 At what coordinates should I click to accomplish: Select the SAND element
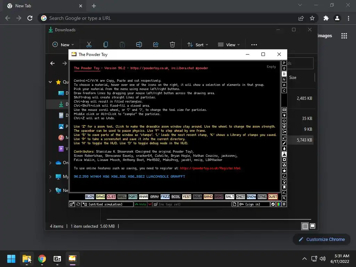[x=208, y=197]
